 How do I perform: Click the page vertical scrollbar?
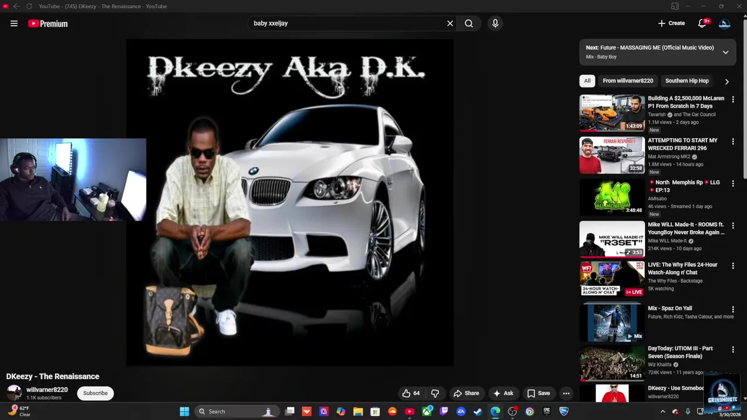(x=744, y=99)
